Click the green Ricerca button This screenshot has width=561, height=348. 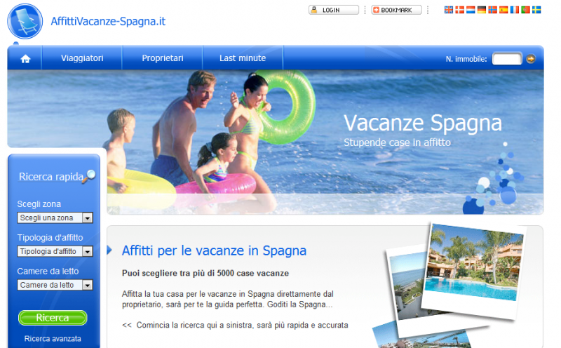click(53, 318)
